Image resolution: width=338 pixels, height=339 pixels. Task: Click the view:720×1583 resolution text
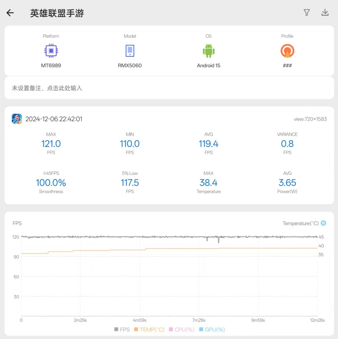310,119
